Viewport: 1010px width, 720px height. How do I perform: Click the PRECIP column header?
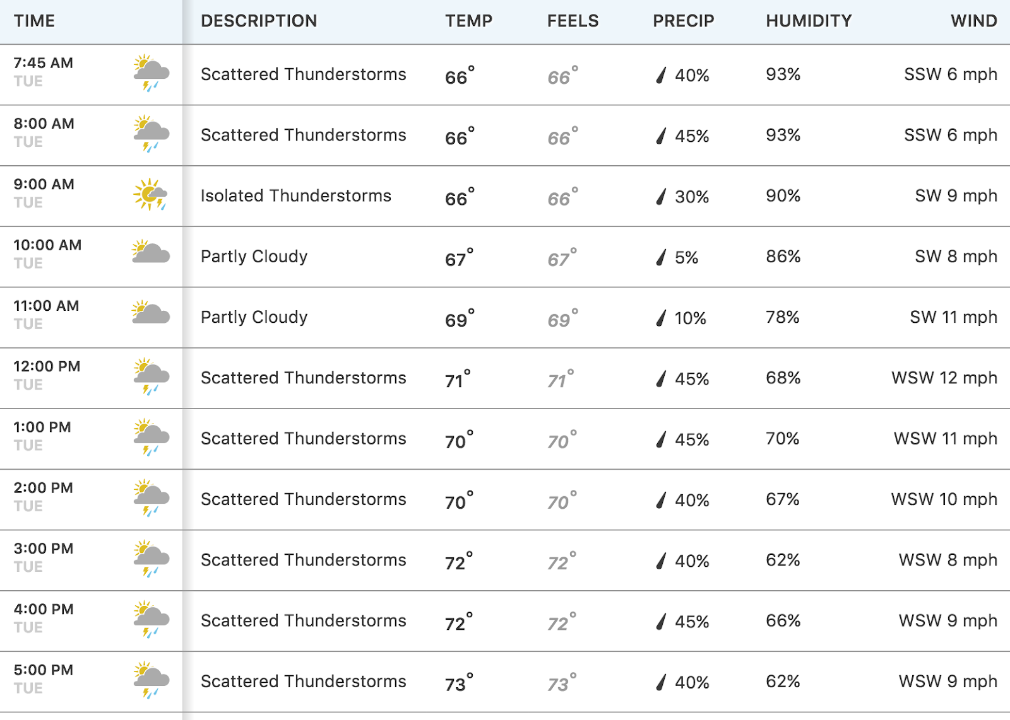(683, 21)
